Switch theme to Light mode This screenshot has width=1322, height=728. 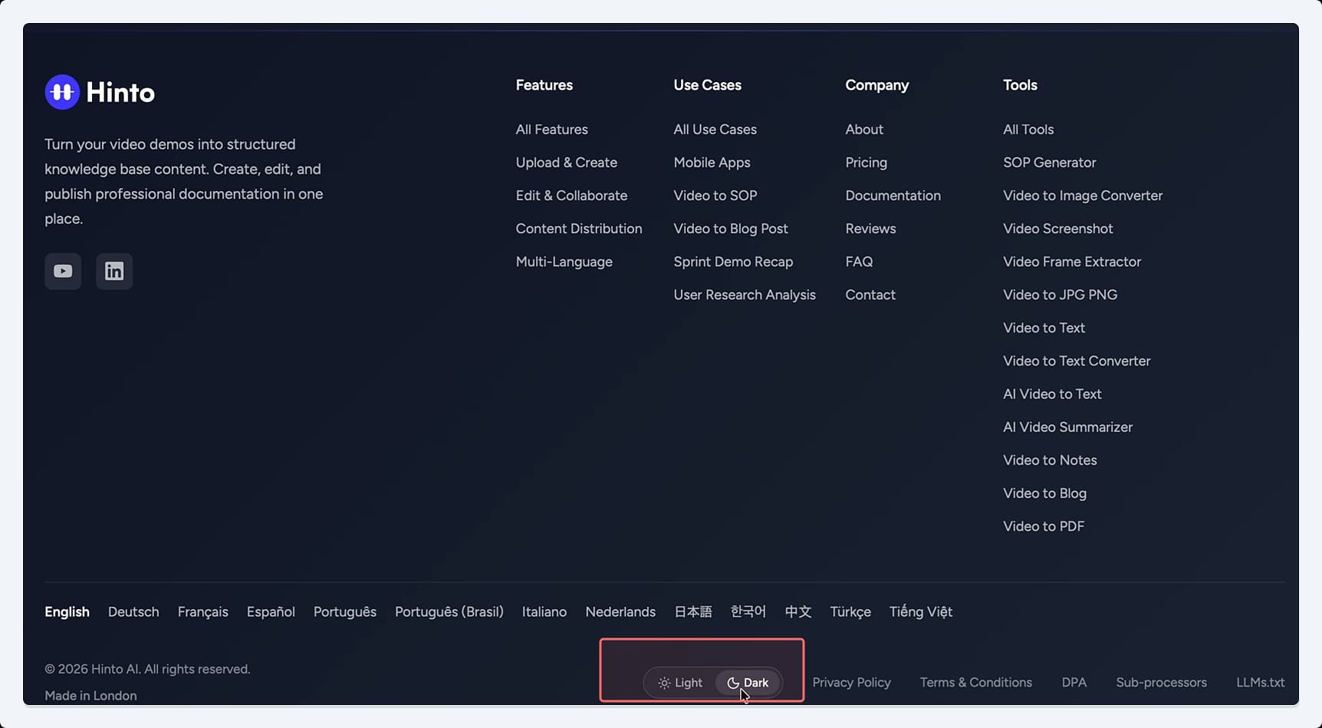(680, 683)
